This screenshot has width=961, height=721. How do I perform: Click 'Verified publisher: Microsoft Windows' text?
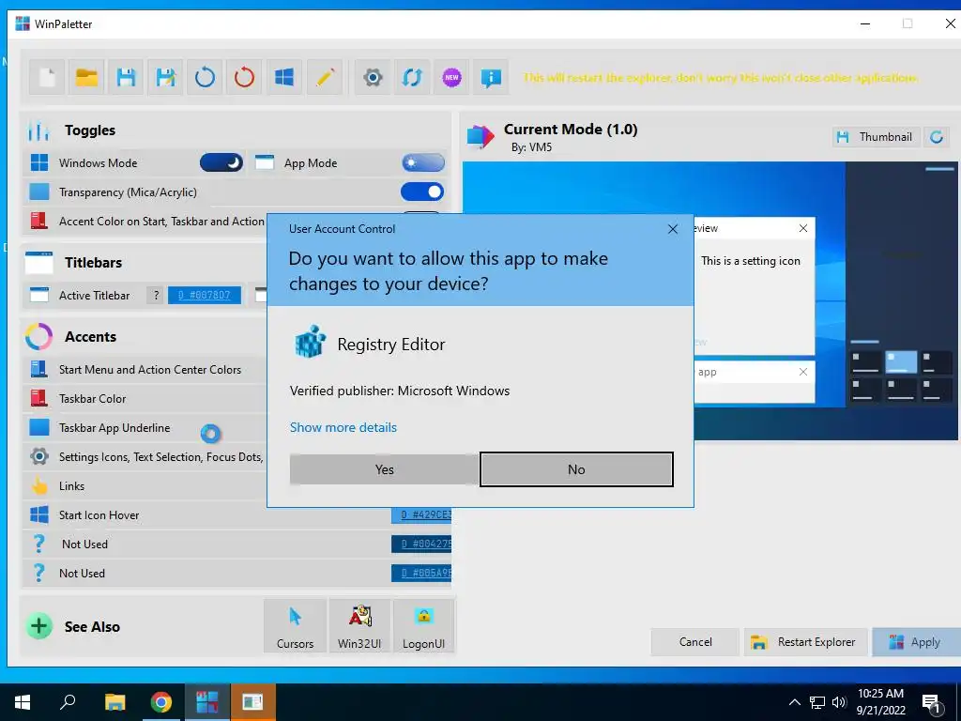pos(400,391)
